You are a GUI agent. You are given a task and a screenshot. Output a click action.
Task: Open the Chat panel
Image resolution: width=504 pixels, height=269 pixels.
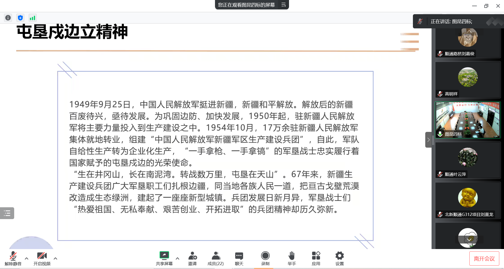239,258
